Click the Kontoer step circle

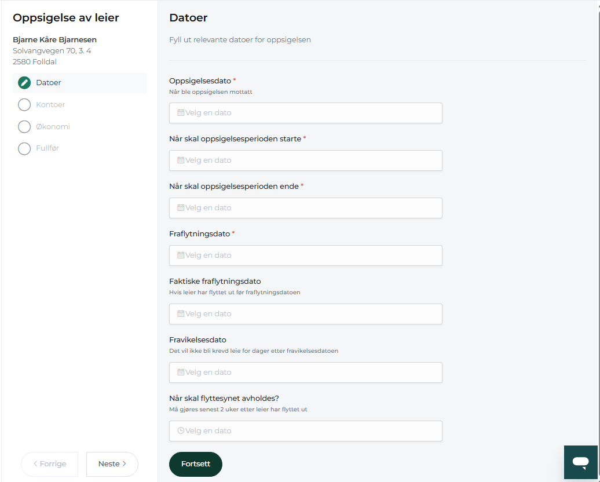(x=24, y=104)
